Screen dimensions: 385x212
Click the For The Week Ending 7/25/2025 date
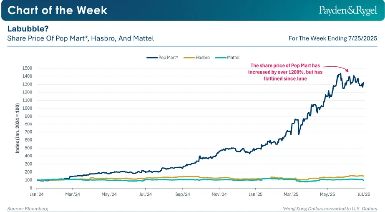coord(333,38)
